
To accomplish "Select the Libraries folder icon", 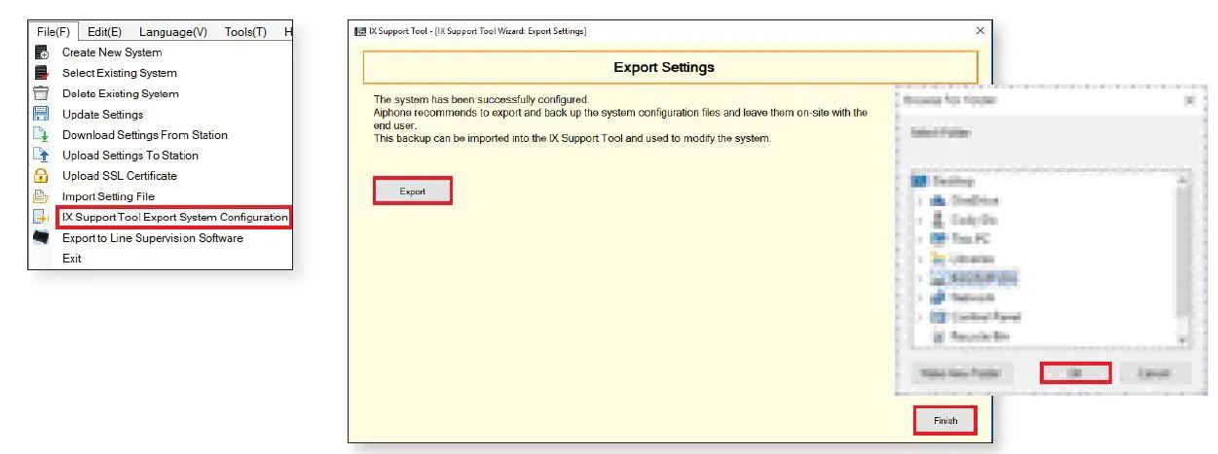I will point(939,259).
